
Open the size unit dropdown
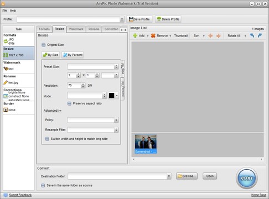point(116,75)
